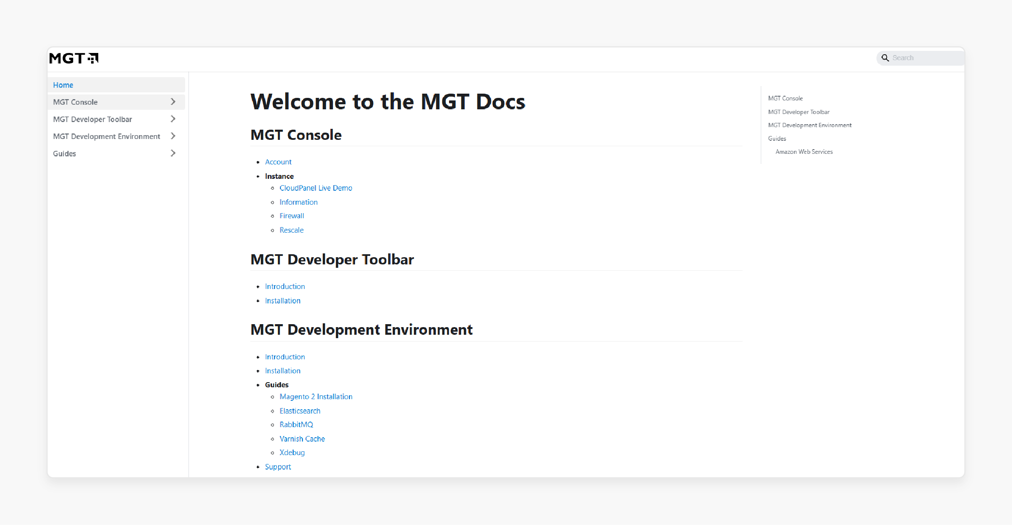1012x525 pixels.
Task: Expand the MGT Console chevron
Action: pos(173,102)
